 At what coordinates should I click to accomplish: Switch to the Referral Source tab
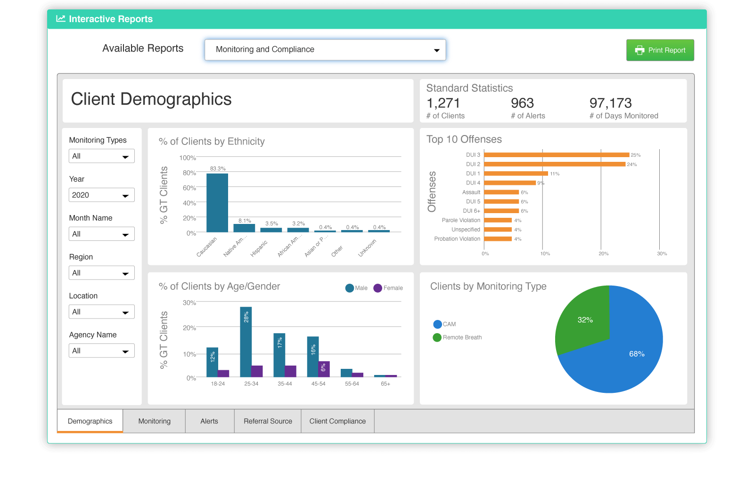(x=268, y=421)
